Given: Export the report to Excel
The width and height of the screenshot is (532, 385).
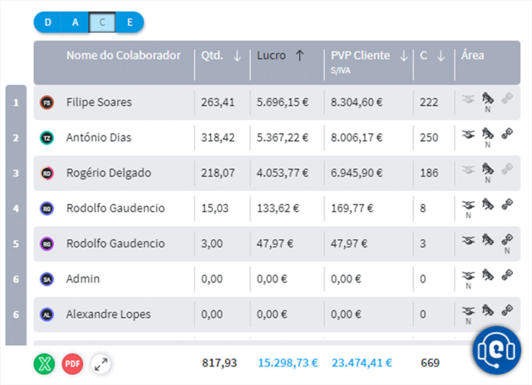Looking at the screenshot, I should [x=44, y=364].
